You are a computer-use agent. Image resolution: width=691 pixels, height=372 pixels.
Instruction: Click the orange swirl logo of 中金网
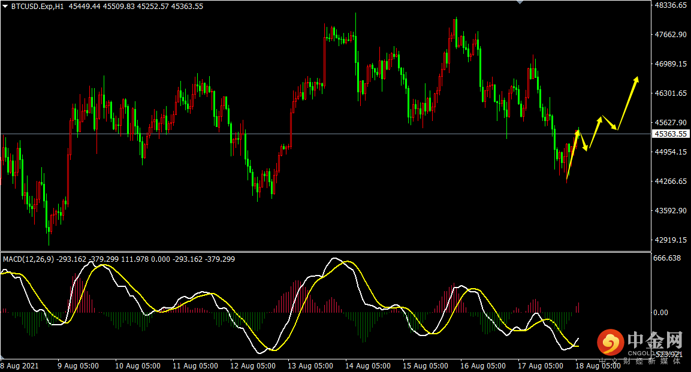609,342
